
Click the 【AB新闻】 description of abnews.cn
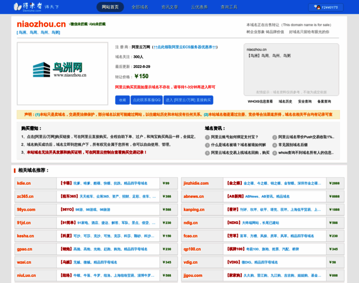click(x=258, y=197)
